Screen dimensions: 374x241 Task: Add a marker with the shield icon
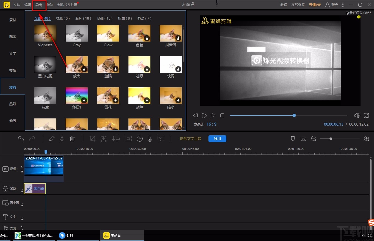(x=293, y=139)
